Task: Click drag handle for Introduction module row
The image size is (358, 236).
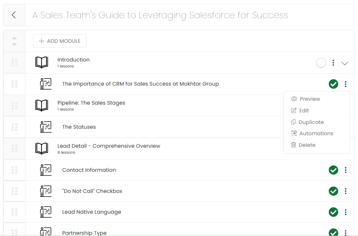Action: [x=14, y=63]
